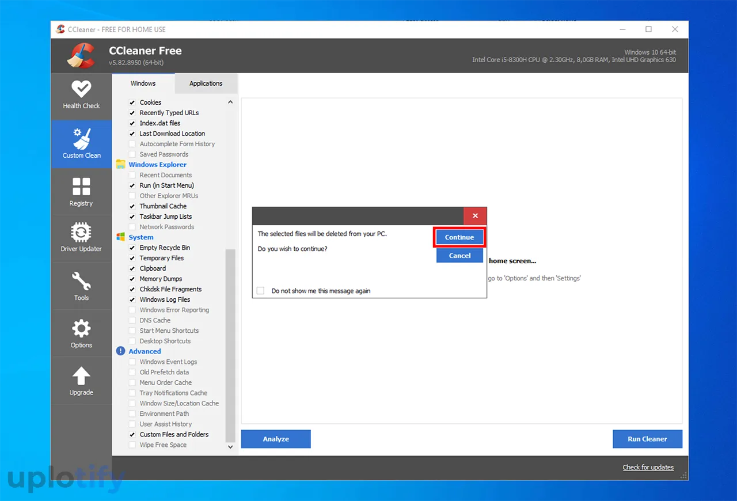Viewport: 737px width, 501px height.
Task: Uncheck the Cookies checkbox
Action: (x=132, y=103)
